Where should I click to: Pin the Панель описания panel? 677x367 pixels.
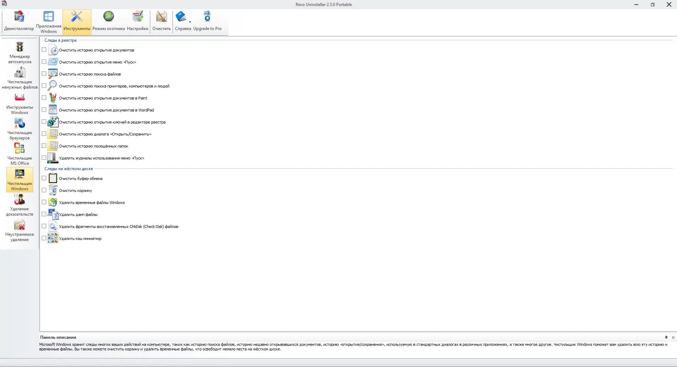(x=666, y=337)
